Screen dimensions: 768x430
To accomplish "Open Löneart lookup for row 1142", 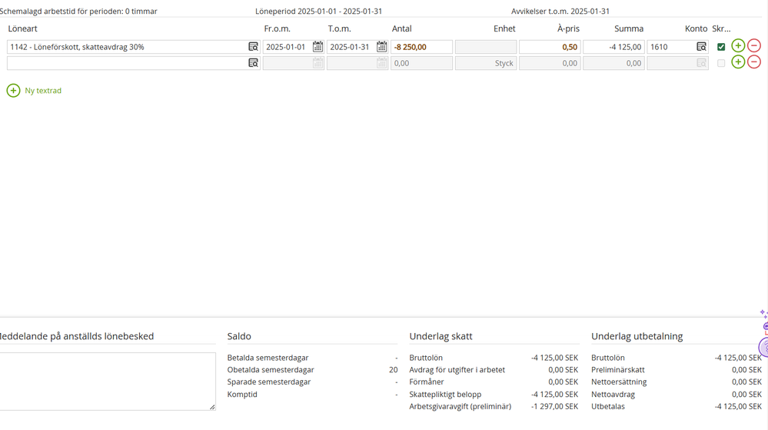I will [253, 47].
